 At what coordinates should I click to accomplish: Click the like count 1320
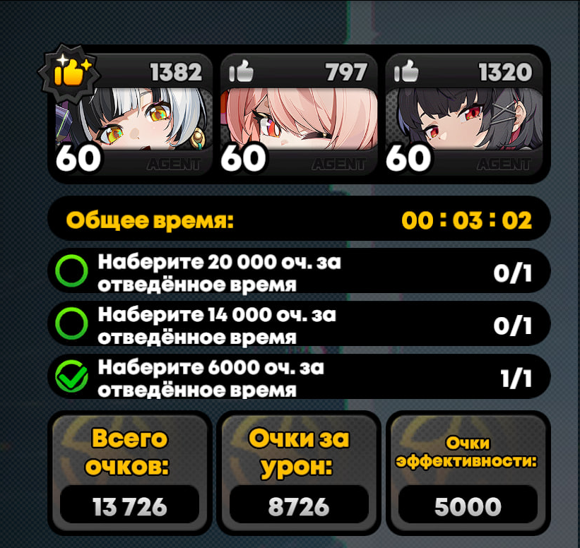tap(505, 72)
